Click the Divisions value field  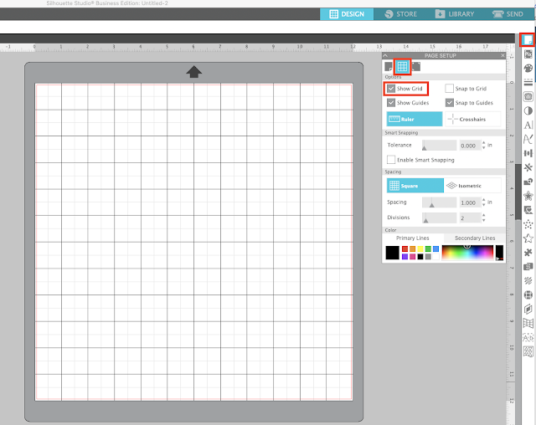[470, 218]
